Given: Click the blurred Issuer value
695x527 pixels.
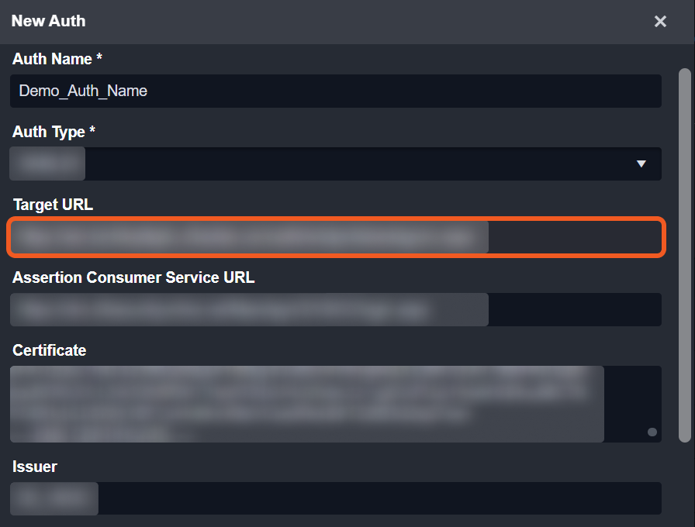Looking at the screenshot, I should click(54, 498).
